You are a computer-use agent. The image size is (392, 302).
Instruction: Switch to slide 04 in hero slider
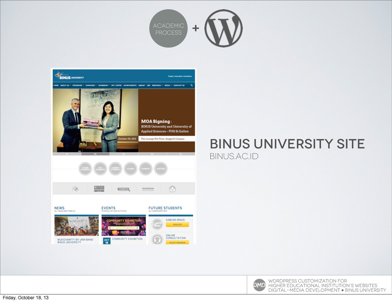pyautogui.click(x=152, y=154)
